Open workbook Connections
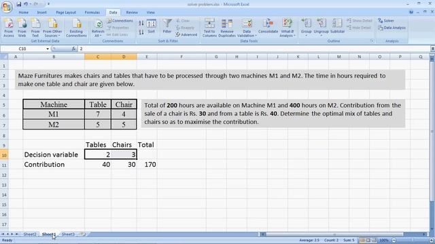This screenshot has width=435, height=244. [120, 21]
